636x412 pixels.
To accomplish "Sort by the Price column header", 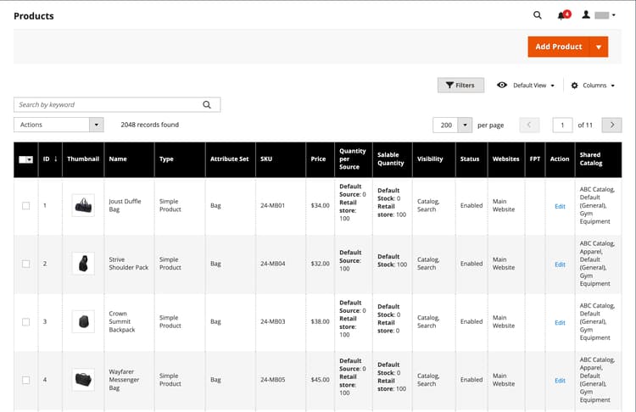I will [320, 159].
